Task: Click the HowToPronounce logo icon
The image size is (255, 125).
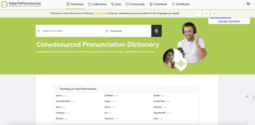Action: coord(4,4)
